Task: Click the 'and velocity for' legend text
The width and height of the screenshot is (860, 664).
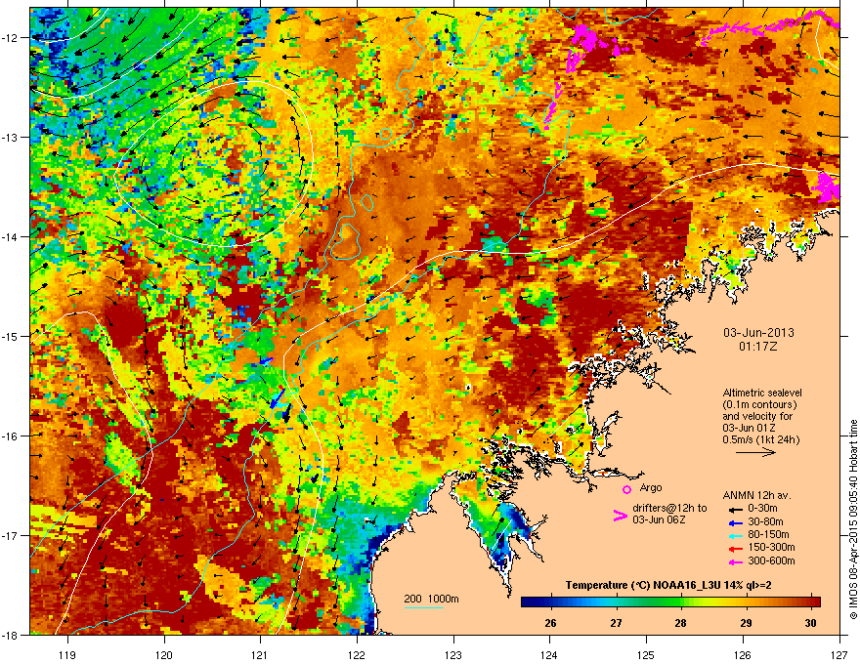Action: pyautogui.click(x=757, y=416)
